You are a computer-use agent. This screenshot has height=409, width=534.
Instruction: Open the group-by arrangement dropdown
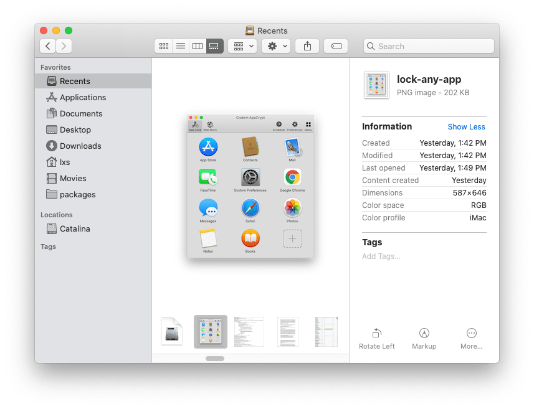tap(243, 46)
